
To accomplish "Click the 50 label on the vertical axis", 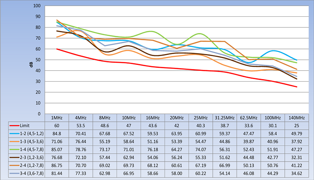I will pyautogui.click(x=38, y=60).
